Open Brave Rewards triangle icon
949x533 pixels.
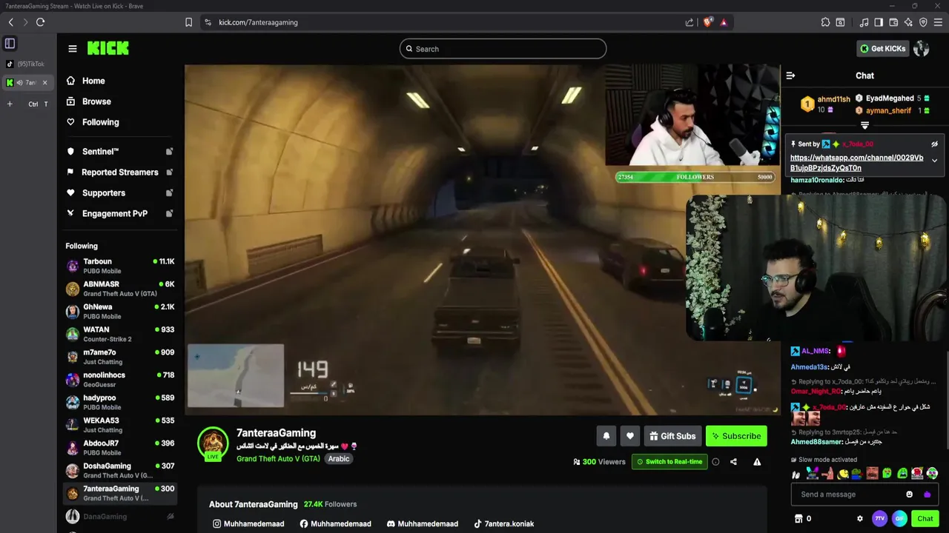point(724,22)
